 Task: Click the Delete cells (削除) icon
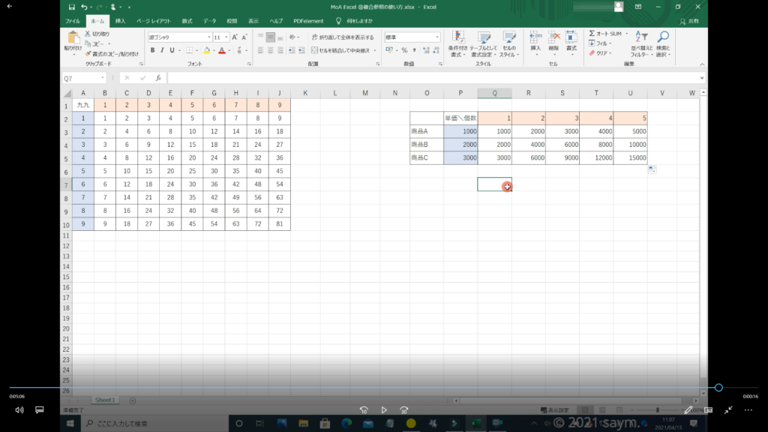(553, 37)
